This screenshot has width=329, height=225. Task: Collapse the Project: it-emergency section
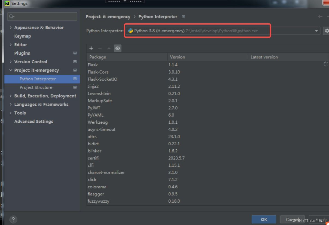[x=11, y=70]
